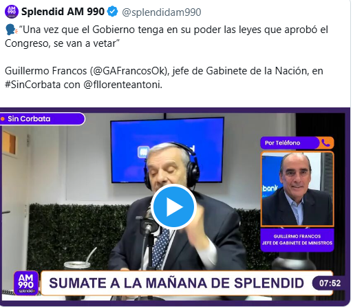Screen dimensions: 353x307
Task: Click the Sin Corbata label badge
Action: pos(42,119)
